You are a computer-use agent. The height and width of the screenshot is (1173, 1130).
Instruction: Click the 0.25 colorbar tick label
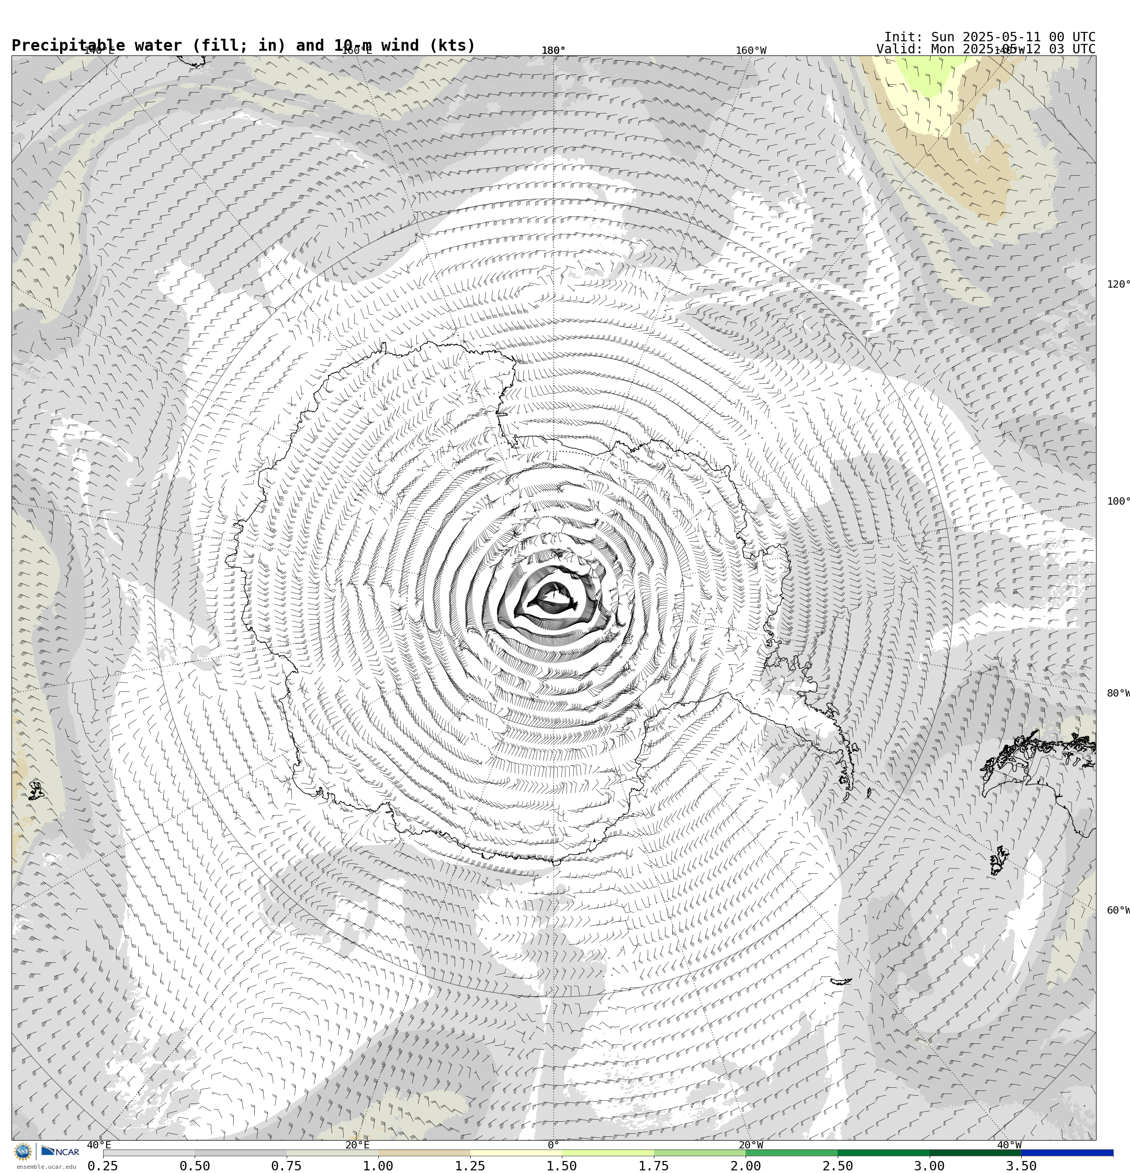[103, 1166]
